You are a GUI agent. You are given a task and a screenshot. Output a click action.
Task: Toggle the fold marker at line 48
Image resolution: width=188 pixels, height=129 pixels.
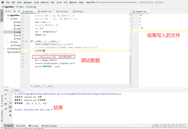tap(30, 67)
